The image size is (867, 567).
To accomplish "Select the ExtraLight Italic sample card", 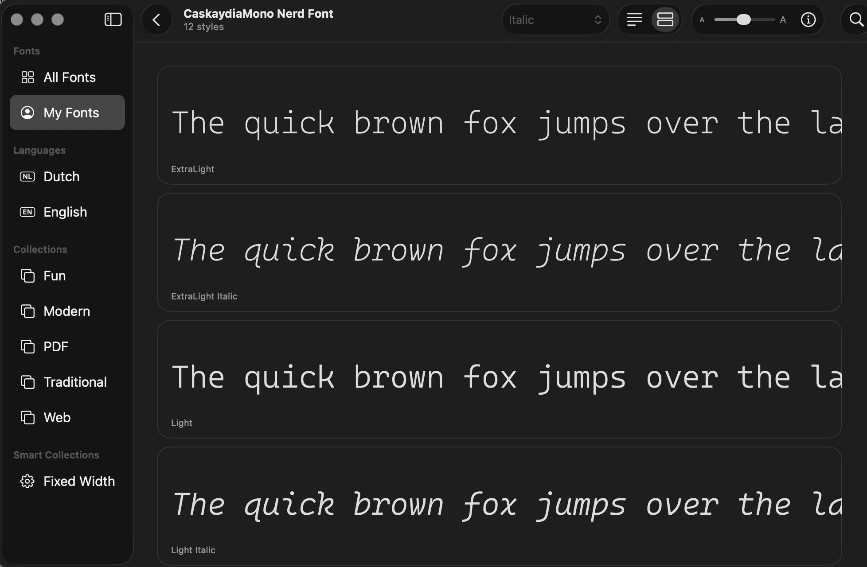I will pyautogui.click(x=499, y=252).
